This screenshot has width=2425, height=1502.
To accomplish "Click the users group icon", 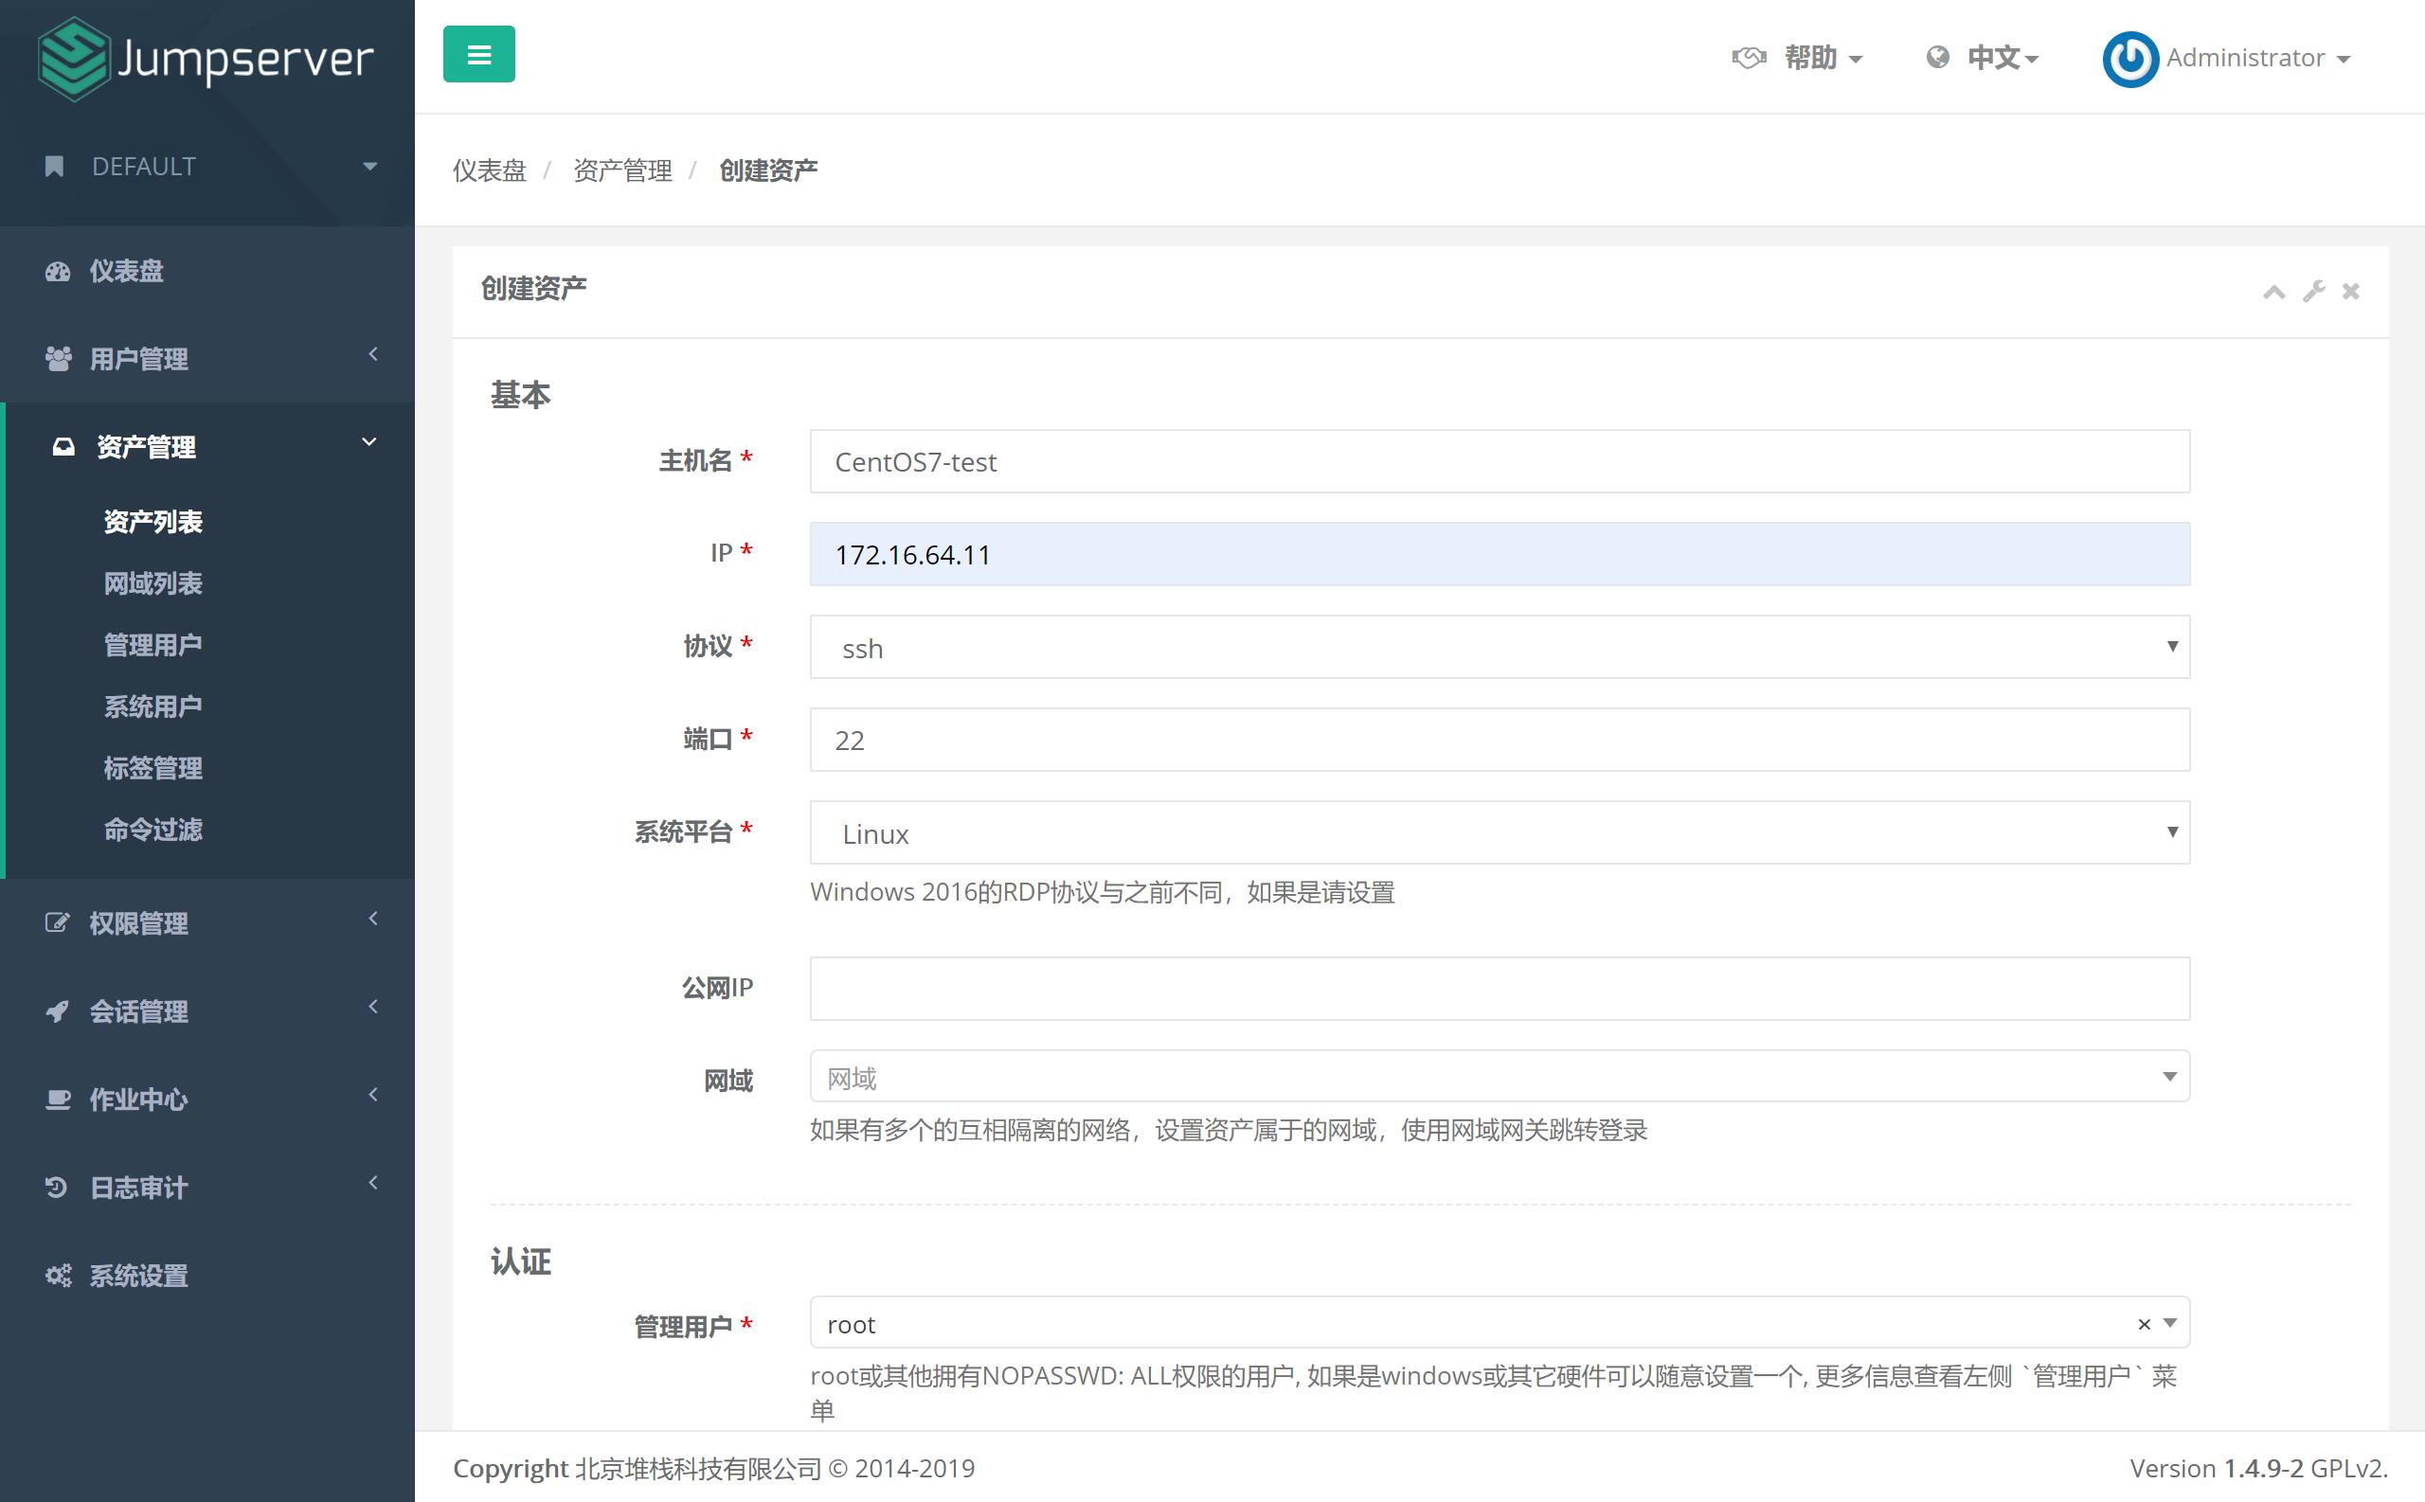I will [x=59, y=359].
